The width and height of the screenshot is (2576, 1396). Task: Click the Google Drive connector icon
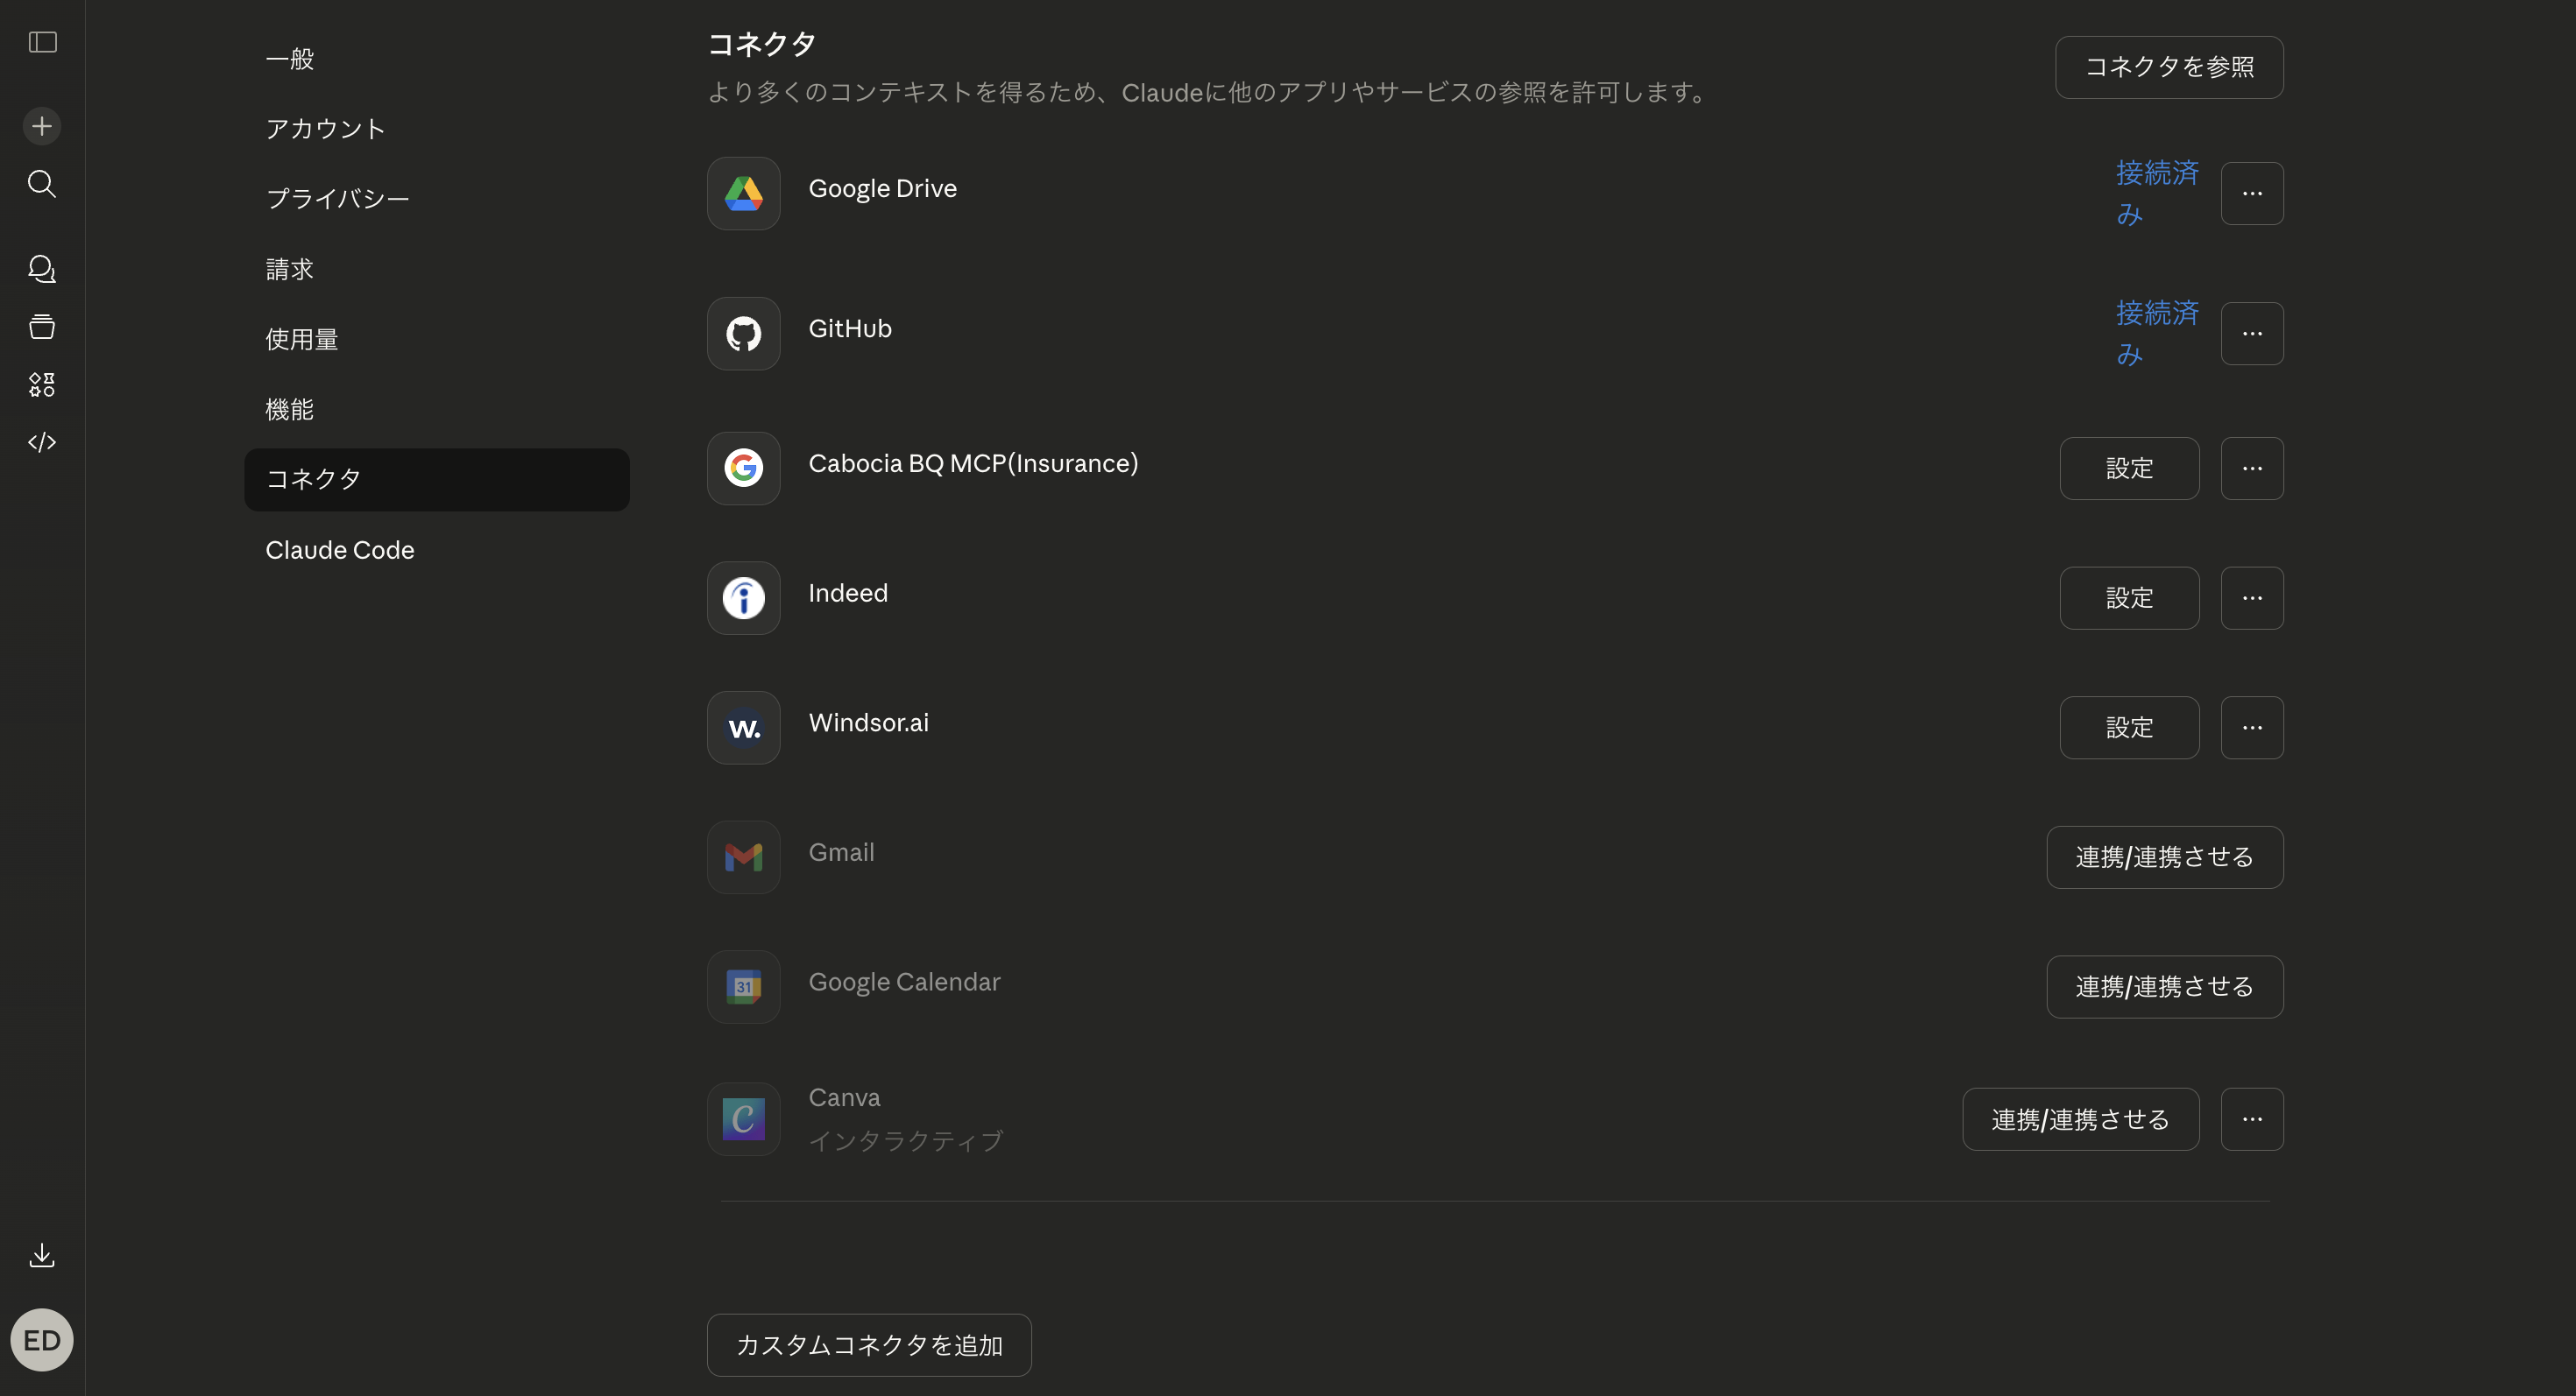(x=742, y=193)
